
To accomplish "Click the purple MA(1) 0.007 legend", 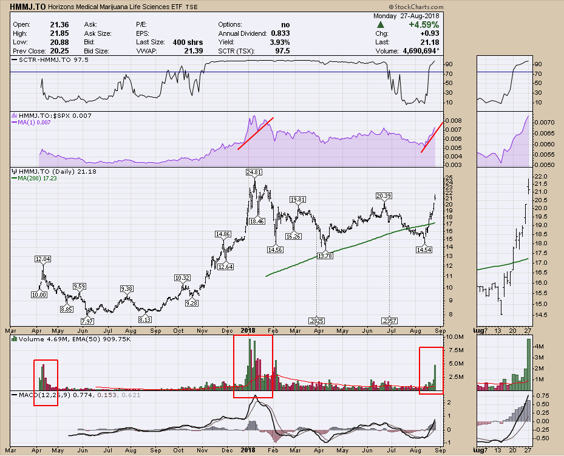I will [x=34, y=122].
